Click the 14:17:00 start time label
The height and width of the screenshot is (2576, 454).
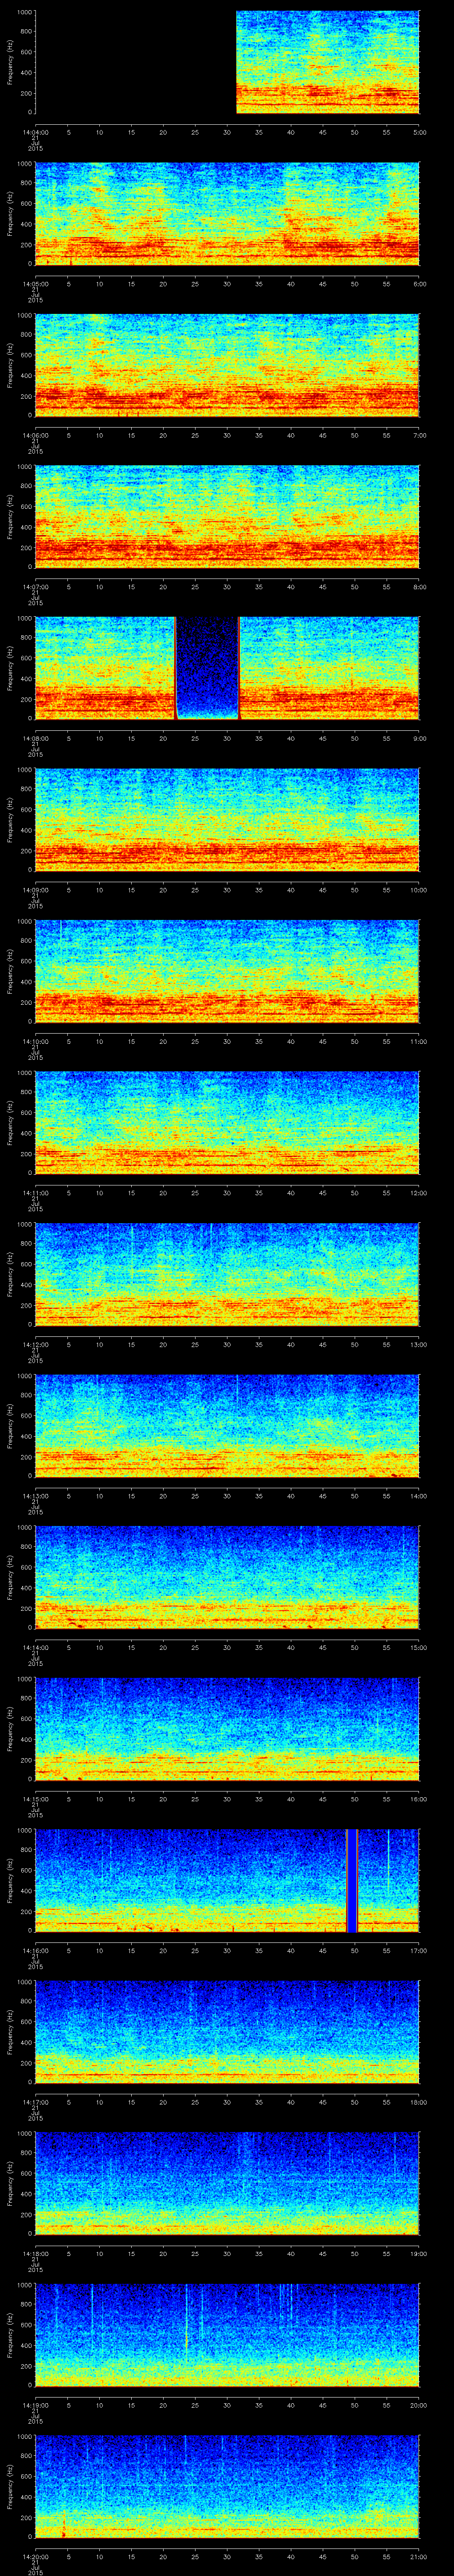35,2102
